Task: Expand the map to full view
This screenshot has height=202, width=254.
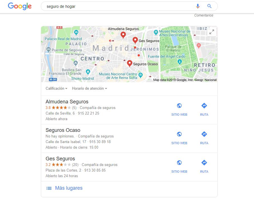Action: pyautogui.click(x=212, y=32)
